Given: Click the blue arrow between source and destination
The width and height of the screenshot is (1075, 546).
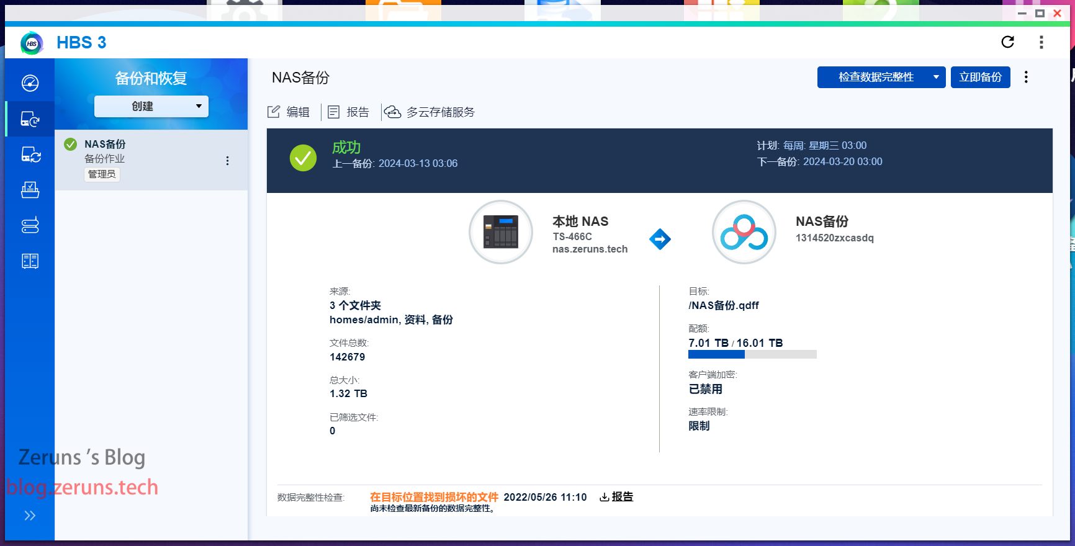Looking at the screenshot, I should [x=660, y=239].
